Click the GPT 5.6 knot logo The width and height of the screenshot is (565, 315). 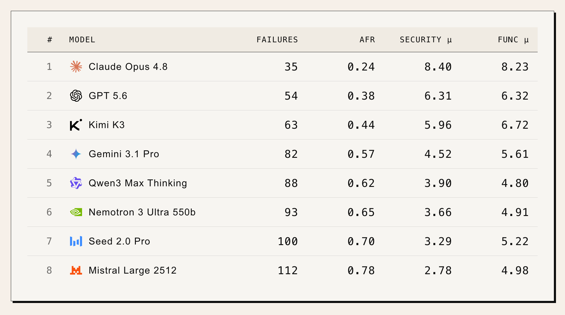click(x=76, y=96)
